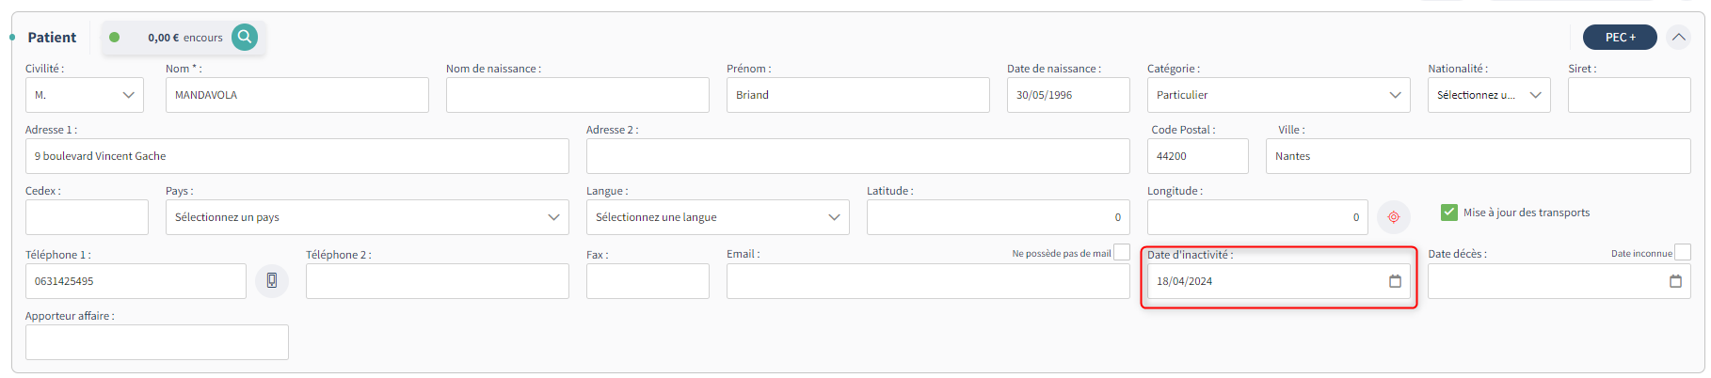Open the Date d'inactivité calendar picker
This screenshot has height=378, width=1711.
click(x=1395, y=281)
